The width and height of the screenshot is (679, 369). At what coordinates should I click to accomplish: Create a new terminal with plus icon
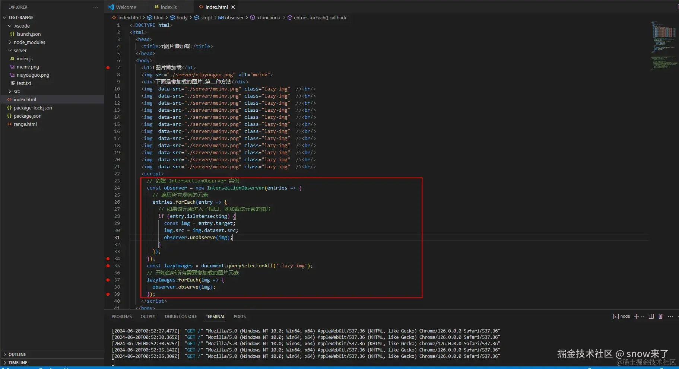pos(636,316)
